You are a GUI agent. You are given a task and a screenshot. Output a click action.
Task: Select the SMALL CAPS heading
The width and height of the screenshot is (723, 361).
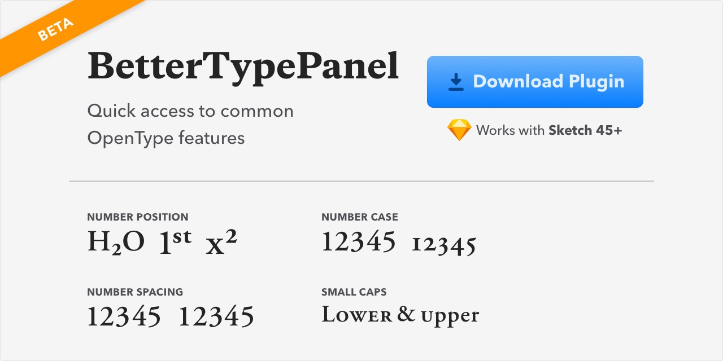354,292
